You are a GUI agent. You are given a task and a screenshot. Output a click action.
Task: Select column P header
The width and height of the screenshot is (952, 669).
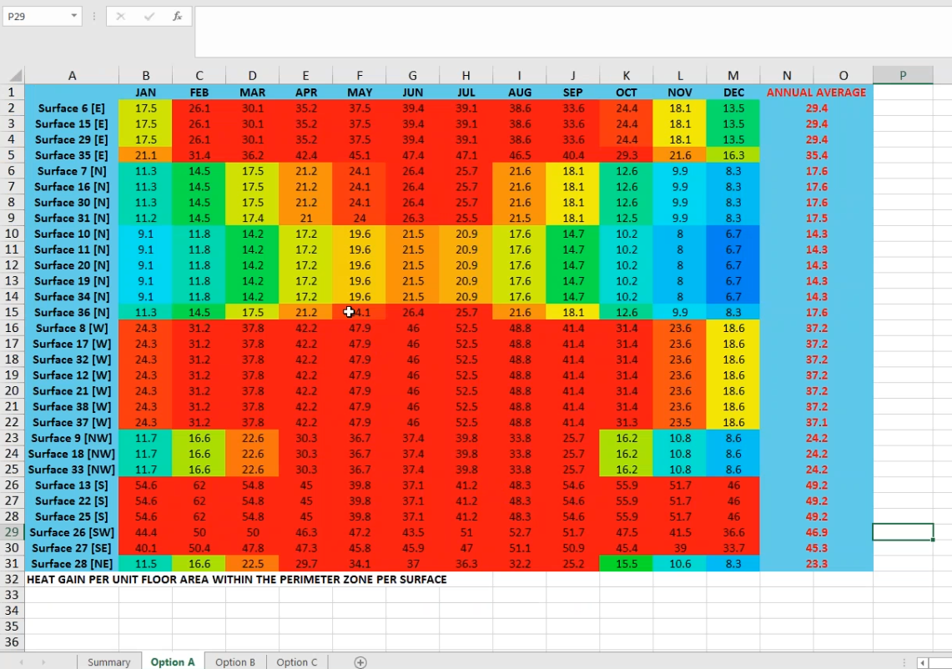pyautogui.click(x=903, y=76)
